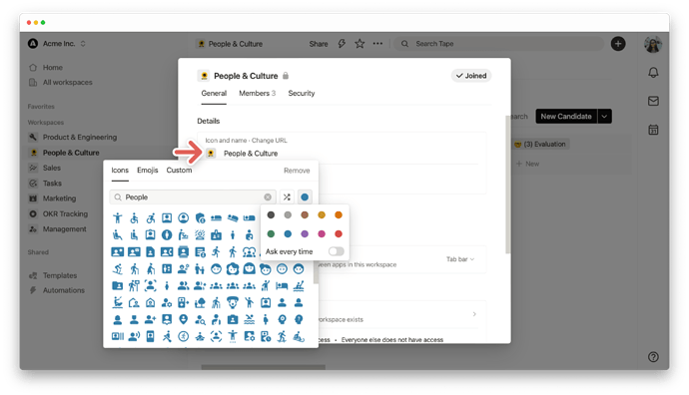Pick the dark gray color swatch
This screenshot has width=689, height=395.
point(272,215)
